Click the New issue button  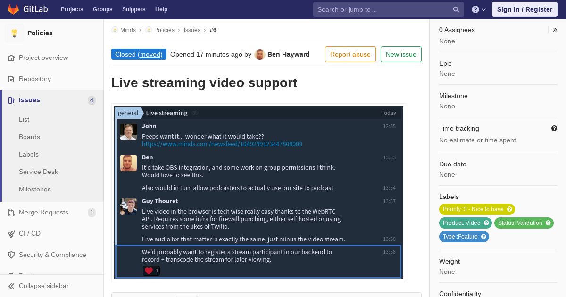[x=401, y=54]
